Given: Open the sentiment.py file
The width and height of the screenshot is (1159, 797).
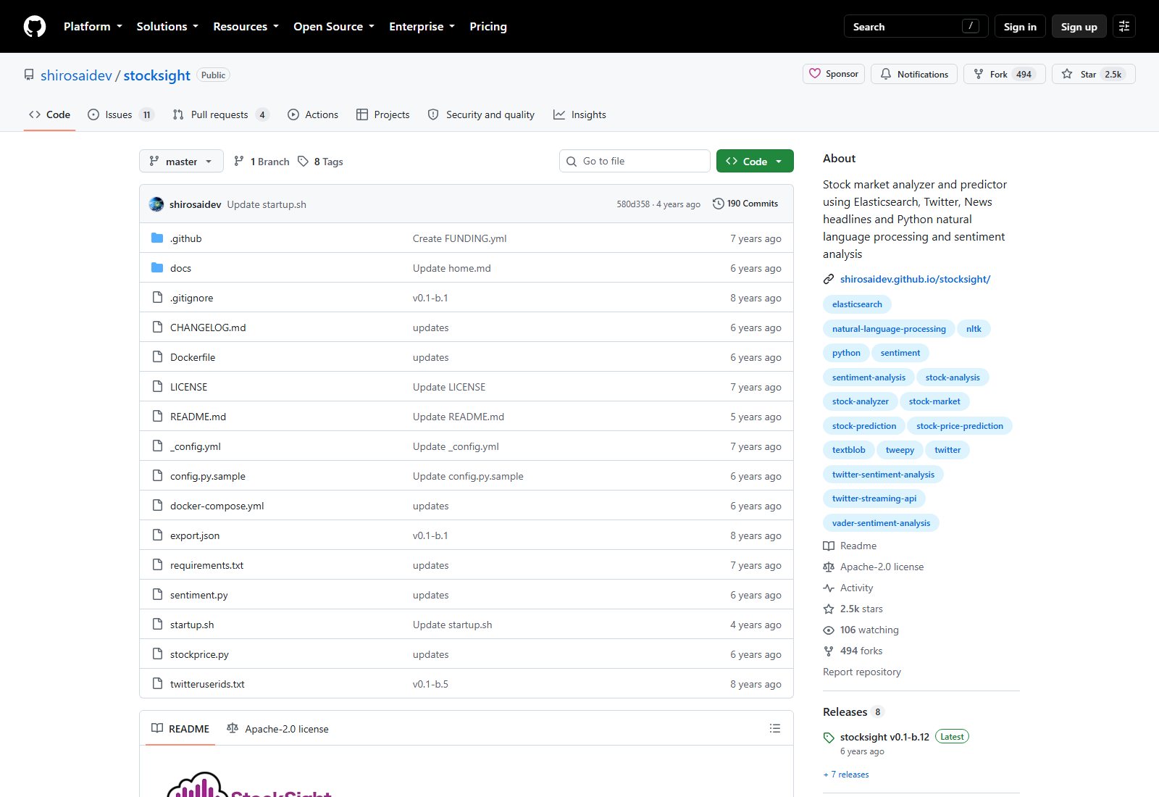Looking at the screenshot, I should (199, 595).
